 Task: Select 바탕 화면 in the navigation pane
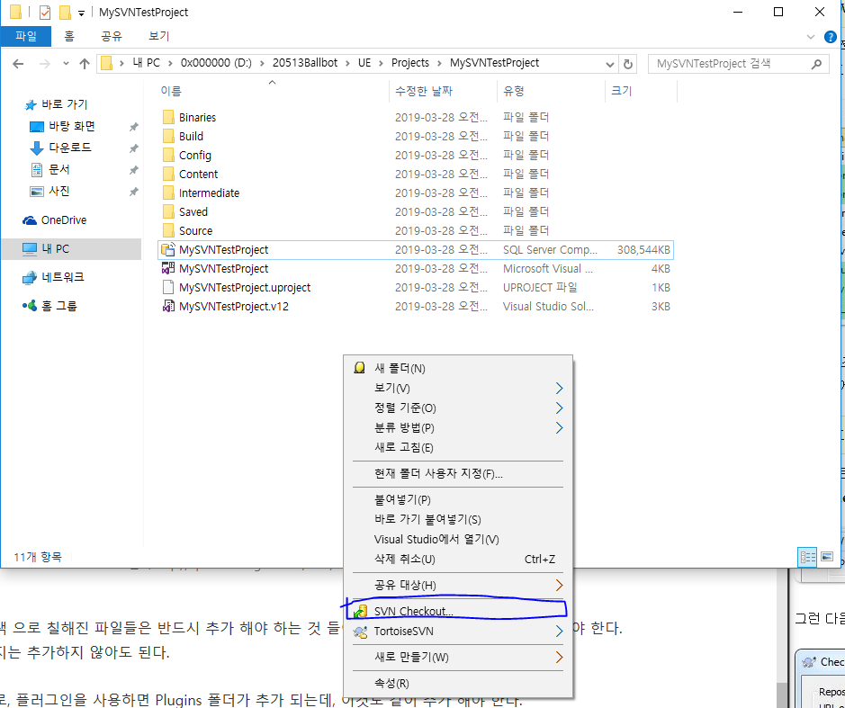coord(72,126)
